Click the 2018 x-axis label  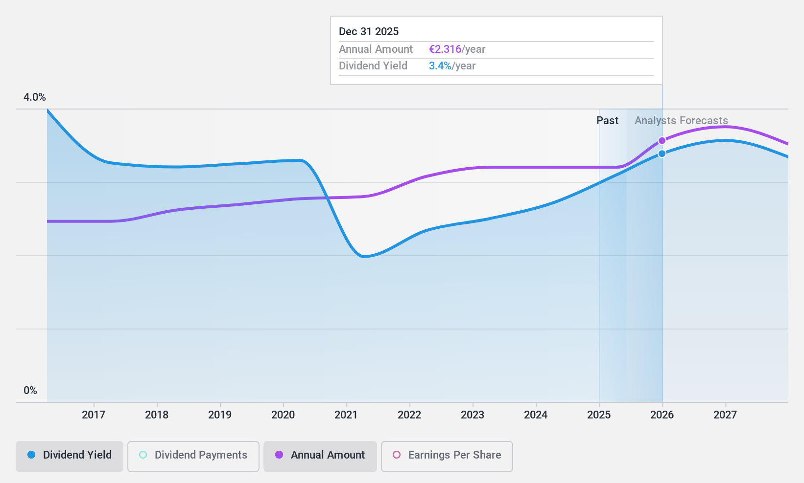click(x=157, y=415)
